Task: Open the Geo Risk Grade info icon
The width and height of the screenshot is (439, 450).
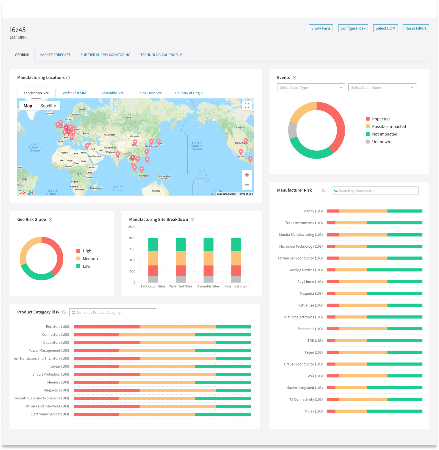Action: point(51,220)
